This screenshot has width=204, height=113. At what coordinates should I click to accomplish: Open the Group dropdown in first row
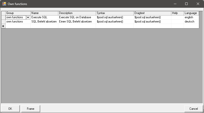[x=28, y=17]
